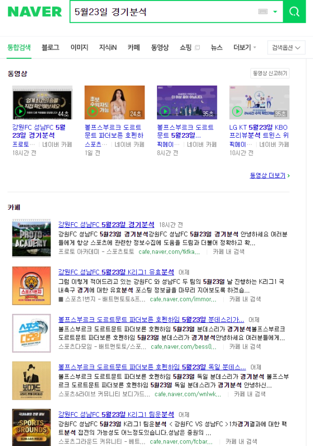Open the 지식iN tab
This screenshot has height=446, width=313.
pyautogui.click(x=108, y=47)
